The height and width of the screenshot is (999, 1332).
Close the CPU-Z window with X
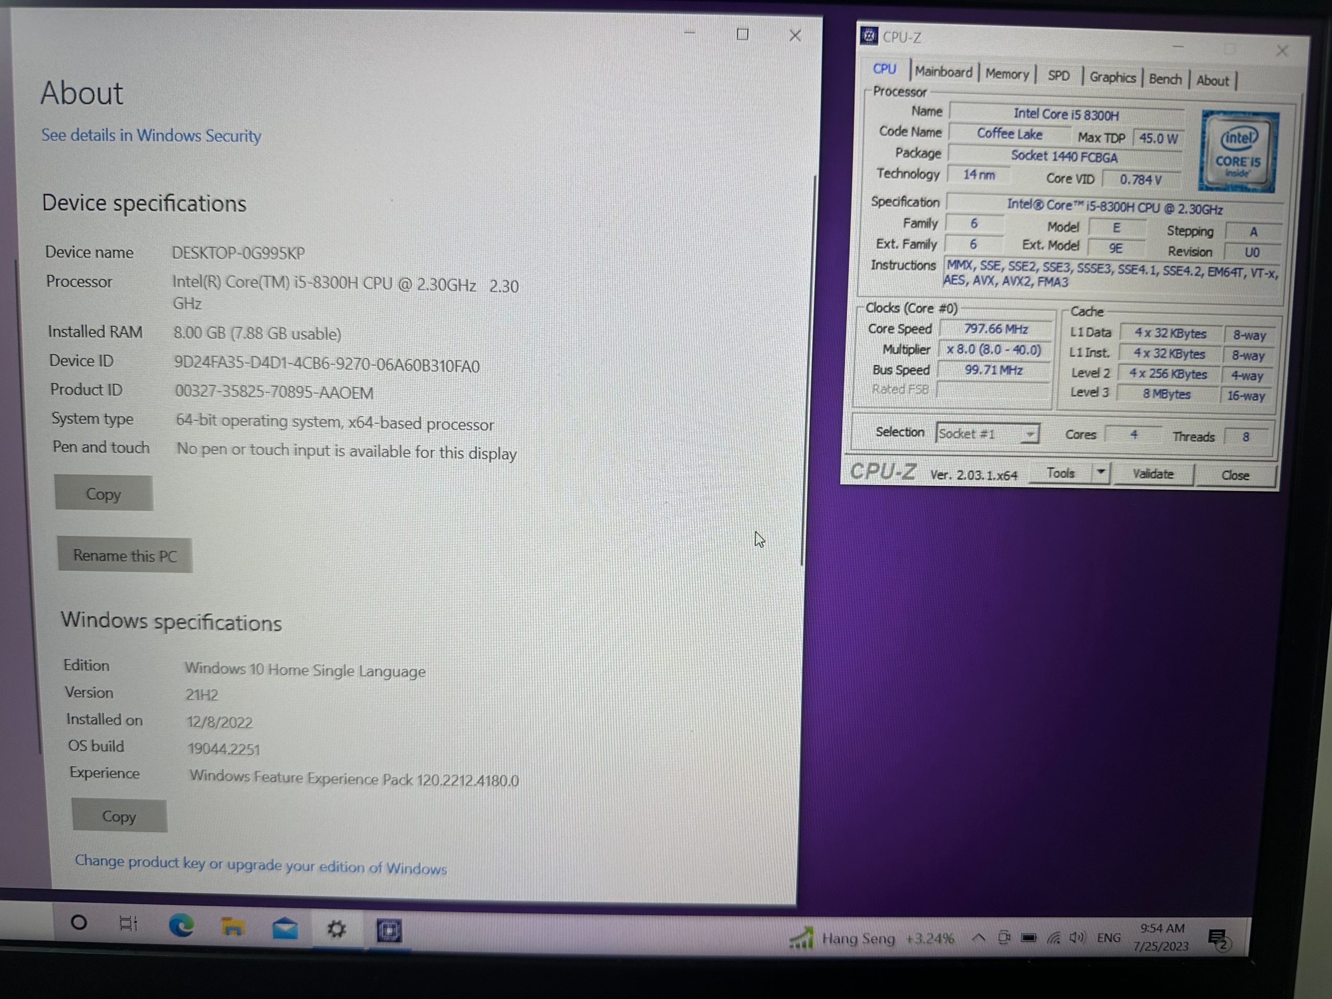pyautogui.click(x=1282, y=51)
